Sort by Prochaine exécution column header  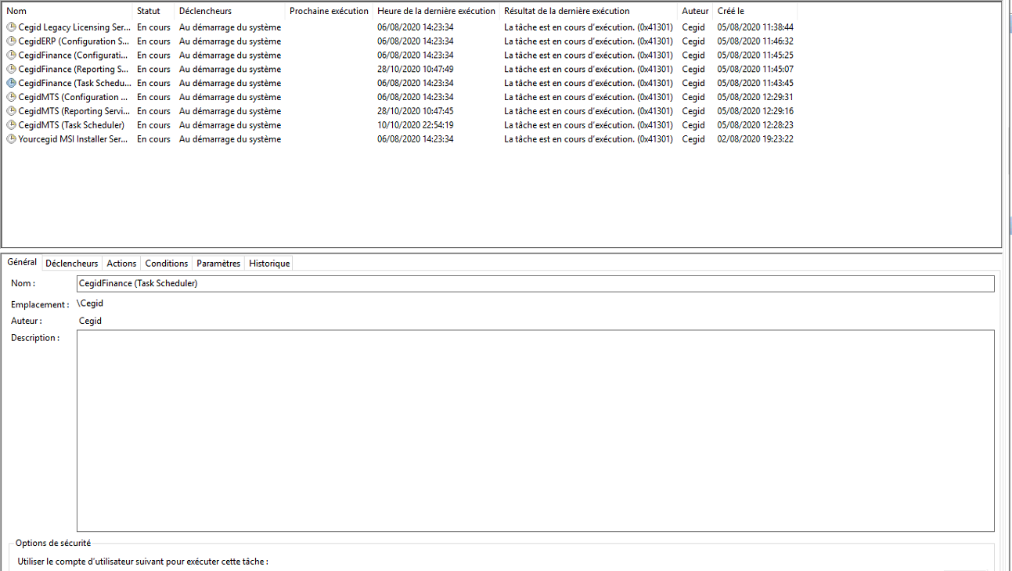pos(329,11)
